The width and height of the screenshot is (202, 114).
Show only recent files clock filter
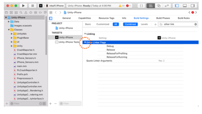(x=41, y=104)
